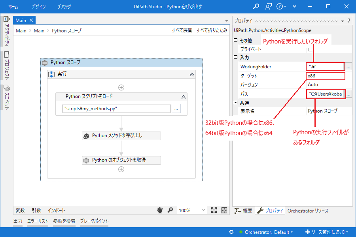Click the Python メソッドの呼び出し activity icon
Viewport: 356px width, 237px height.
[86, 136]
